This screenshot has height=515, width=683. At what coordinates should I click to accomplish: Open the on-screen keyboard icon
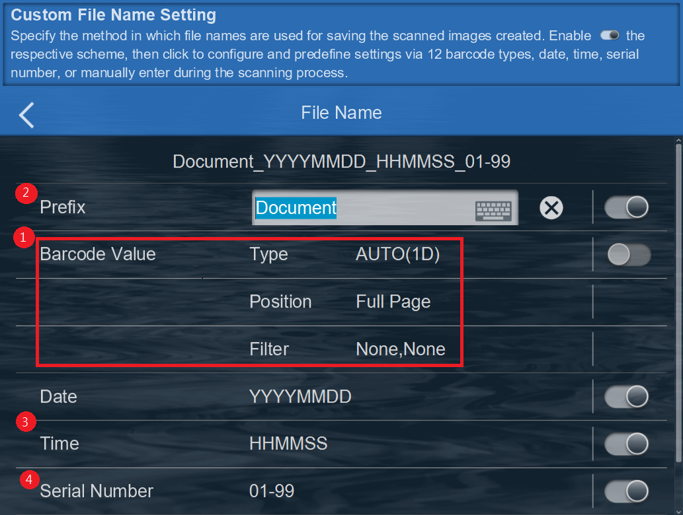tap(493, 209)
